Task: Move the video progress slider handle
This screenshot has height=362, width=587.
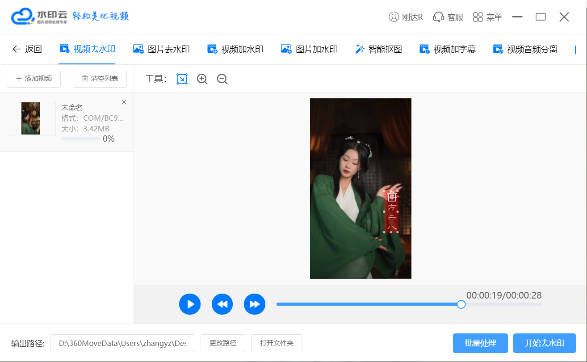Action: coord(461,304)
